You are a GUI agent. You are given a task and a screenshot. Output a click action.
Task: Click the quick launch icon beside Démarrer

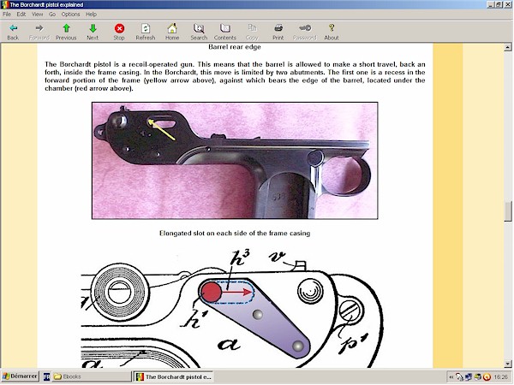46,376
